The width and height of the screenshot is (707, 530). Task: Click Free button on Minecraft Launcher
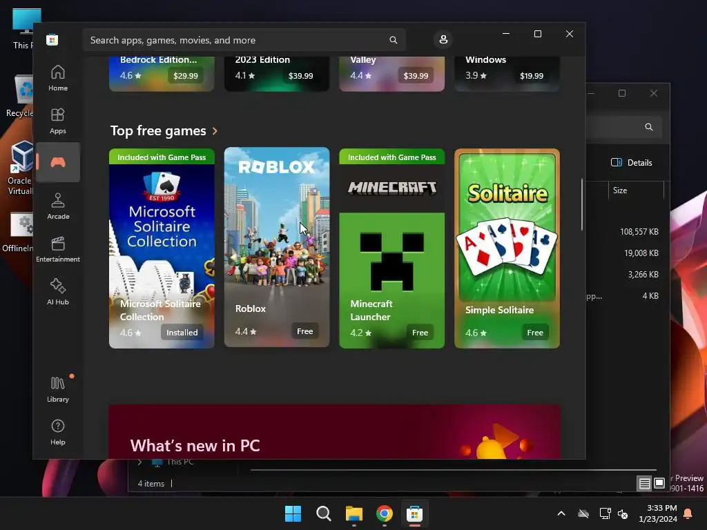(x=420, y=333)
